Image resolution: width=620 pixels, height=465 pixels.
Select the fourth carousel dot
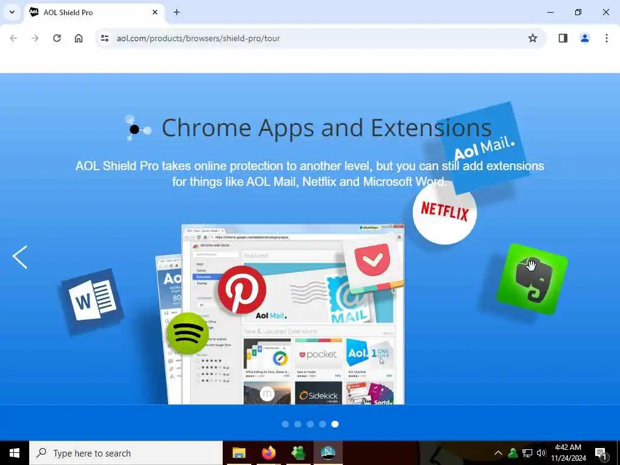[x=323, y=424]
